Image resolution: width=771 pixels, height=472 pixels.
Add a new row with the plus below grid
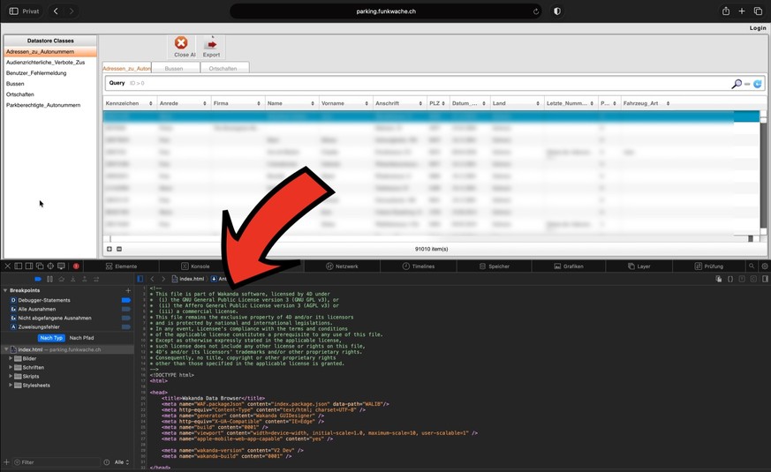[110, 249]
